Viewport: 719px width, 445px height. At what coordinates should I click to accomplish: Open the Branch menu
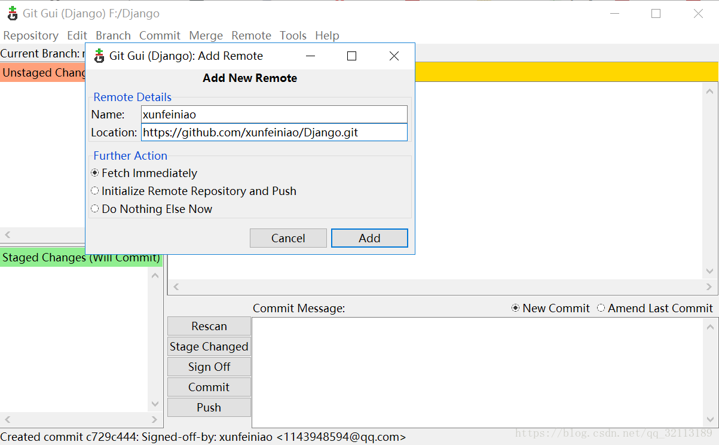pyautogui.click(x=113, y=35)
